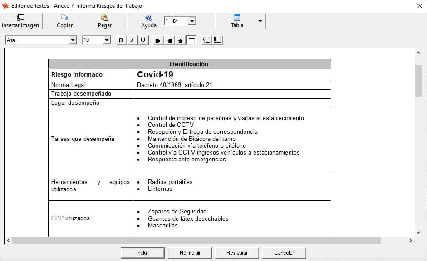This screenshot has width=427, height=261.
Task: Click the vertical scrollbar thumb
Action: 418,81
